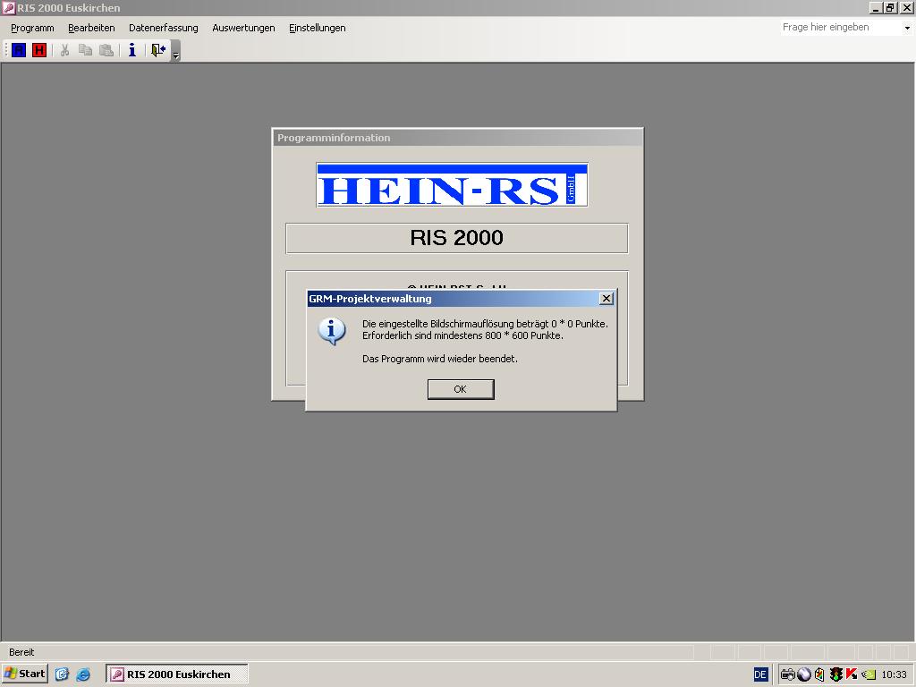Click the traffic light tray icon
The image size is (916, 687).
[x=835, y=674]
